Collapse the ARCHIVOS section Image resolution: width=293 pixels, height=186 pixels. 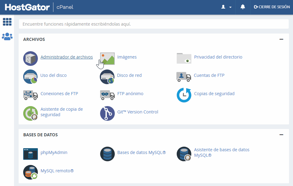point(281,39)
